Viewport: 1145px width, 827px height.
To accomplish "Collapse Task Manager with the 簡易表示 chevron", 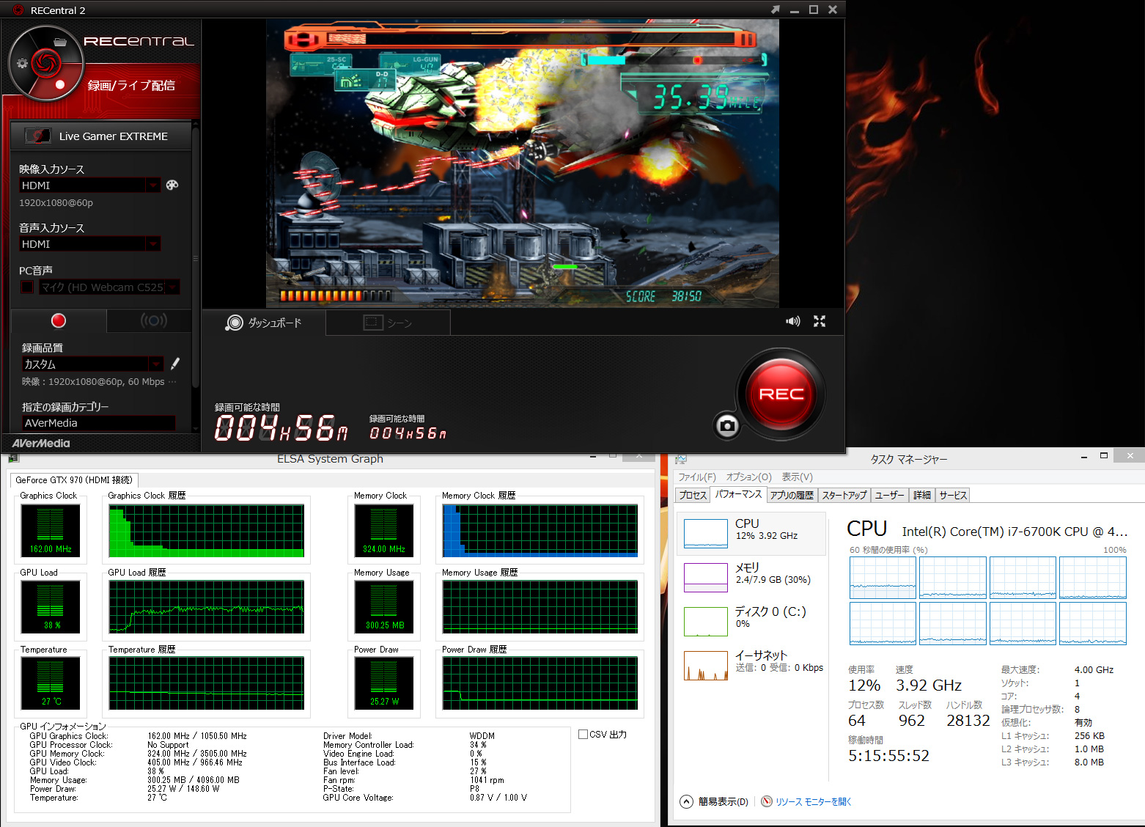I will (686, 801).
